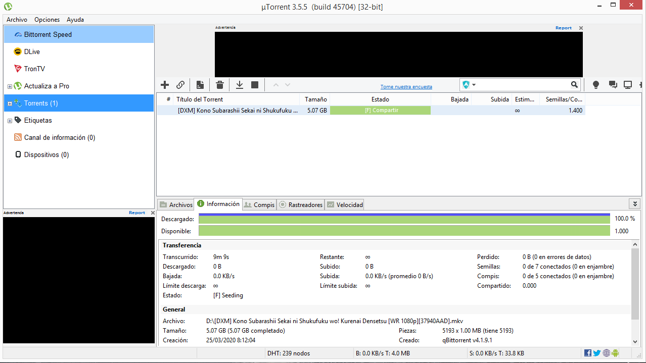Sort by Bajada column header

[451, 99]
